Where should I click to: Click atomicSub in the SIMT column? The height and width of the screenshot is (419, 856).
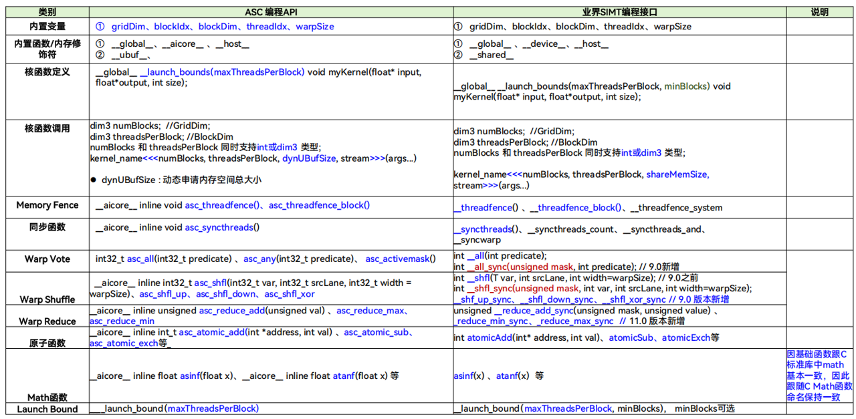click(632, 338)
